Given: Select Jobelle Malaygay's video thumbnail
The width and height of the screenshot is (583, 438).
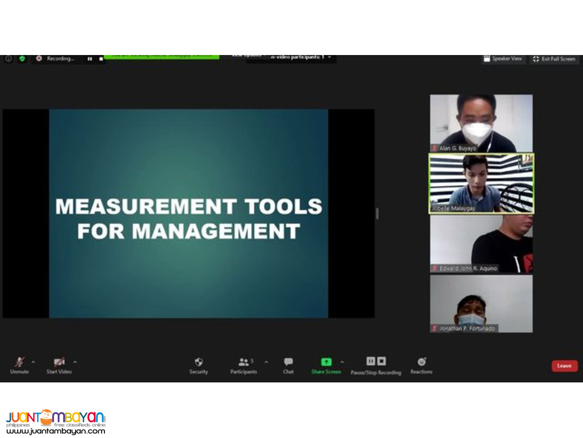Looking at the screenshot, I should (x=481, y=183).
